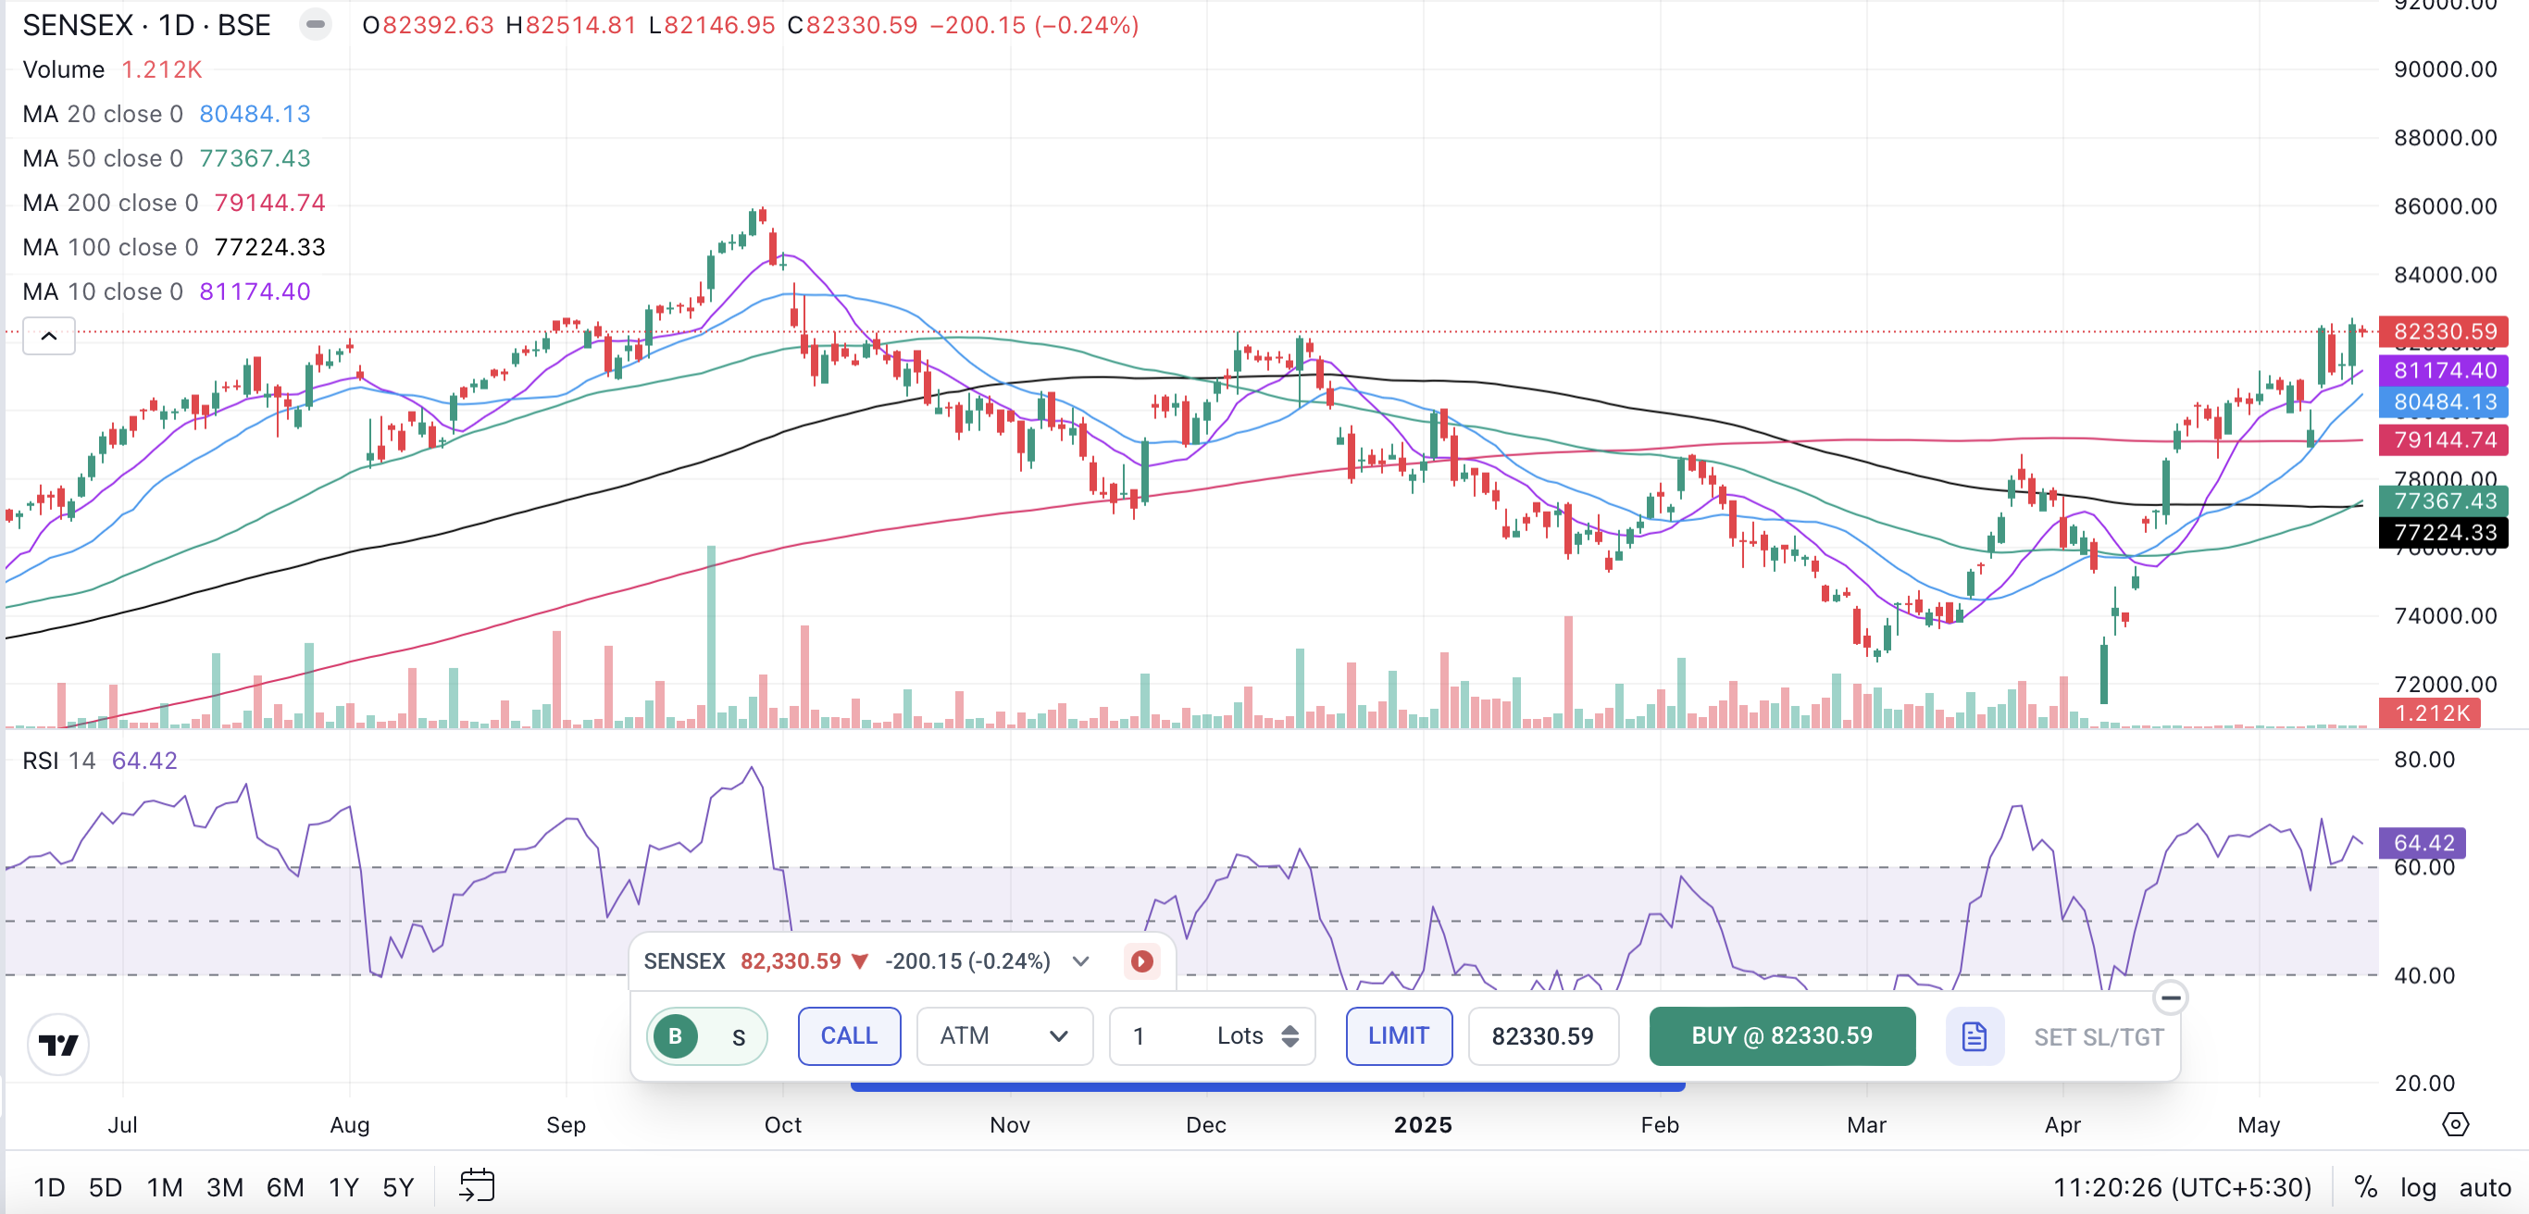Switch to the 1D time range
Viewport: 2529px width, 1214px height.
tap(49, 1187)
